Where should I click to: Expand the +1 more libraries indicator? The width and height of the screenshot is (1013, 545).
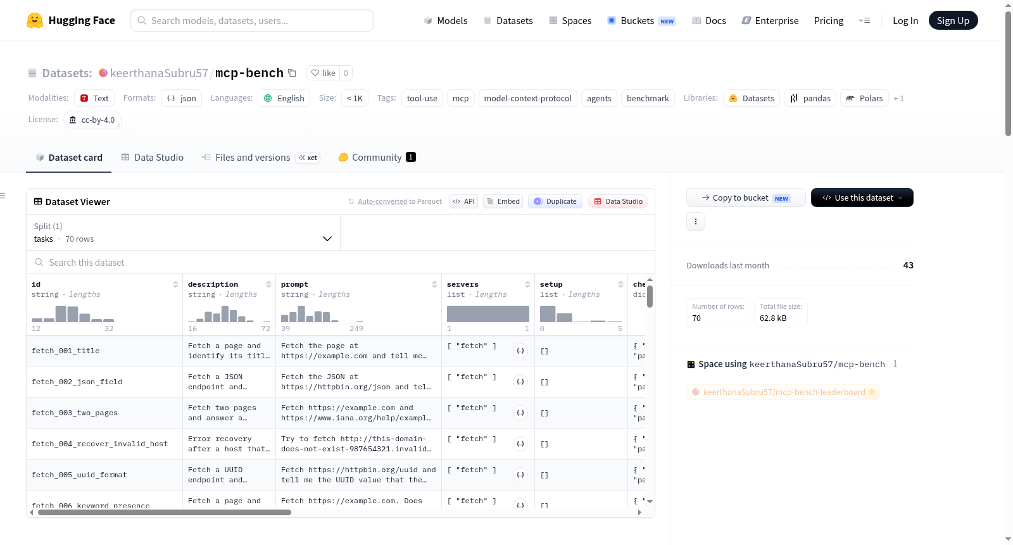pos(898,98)
